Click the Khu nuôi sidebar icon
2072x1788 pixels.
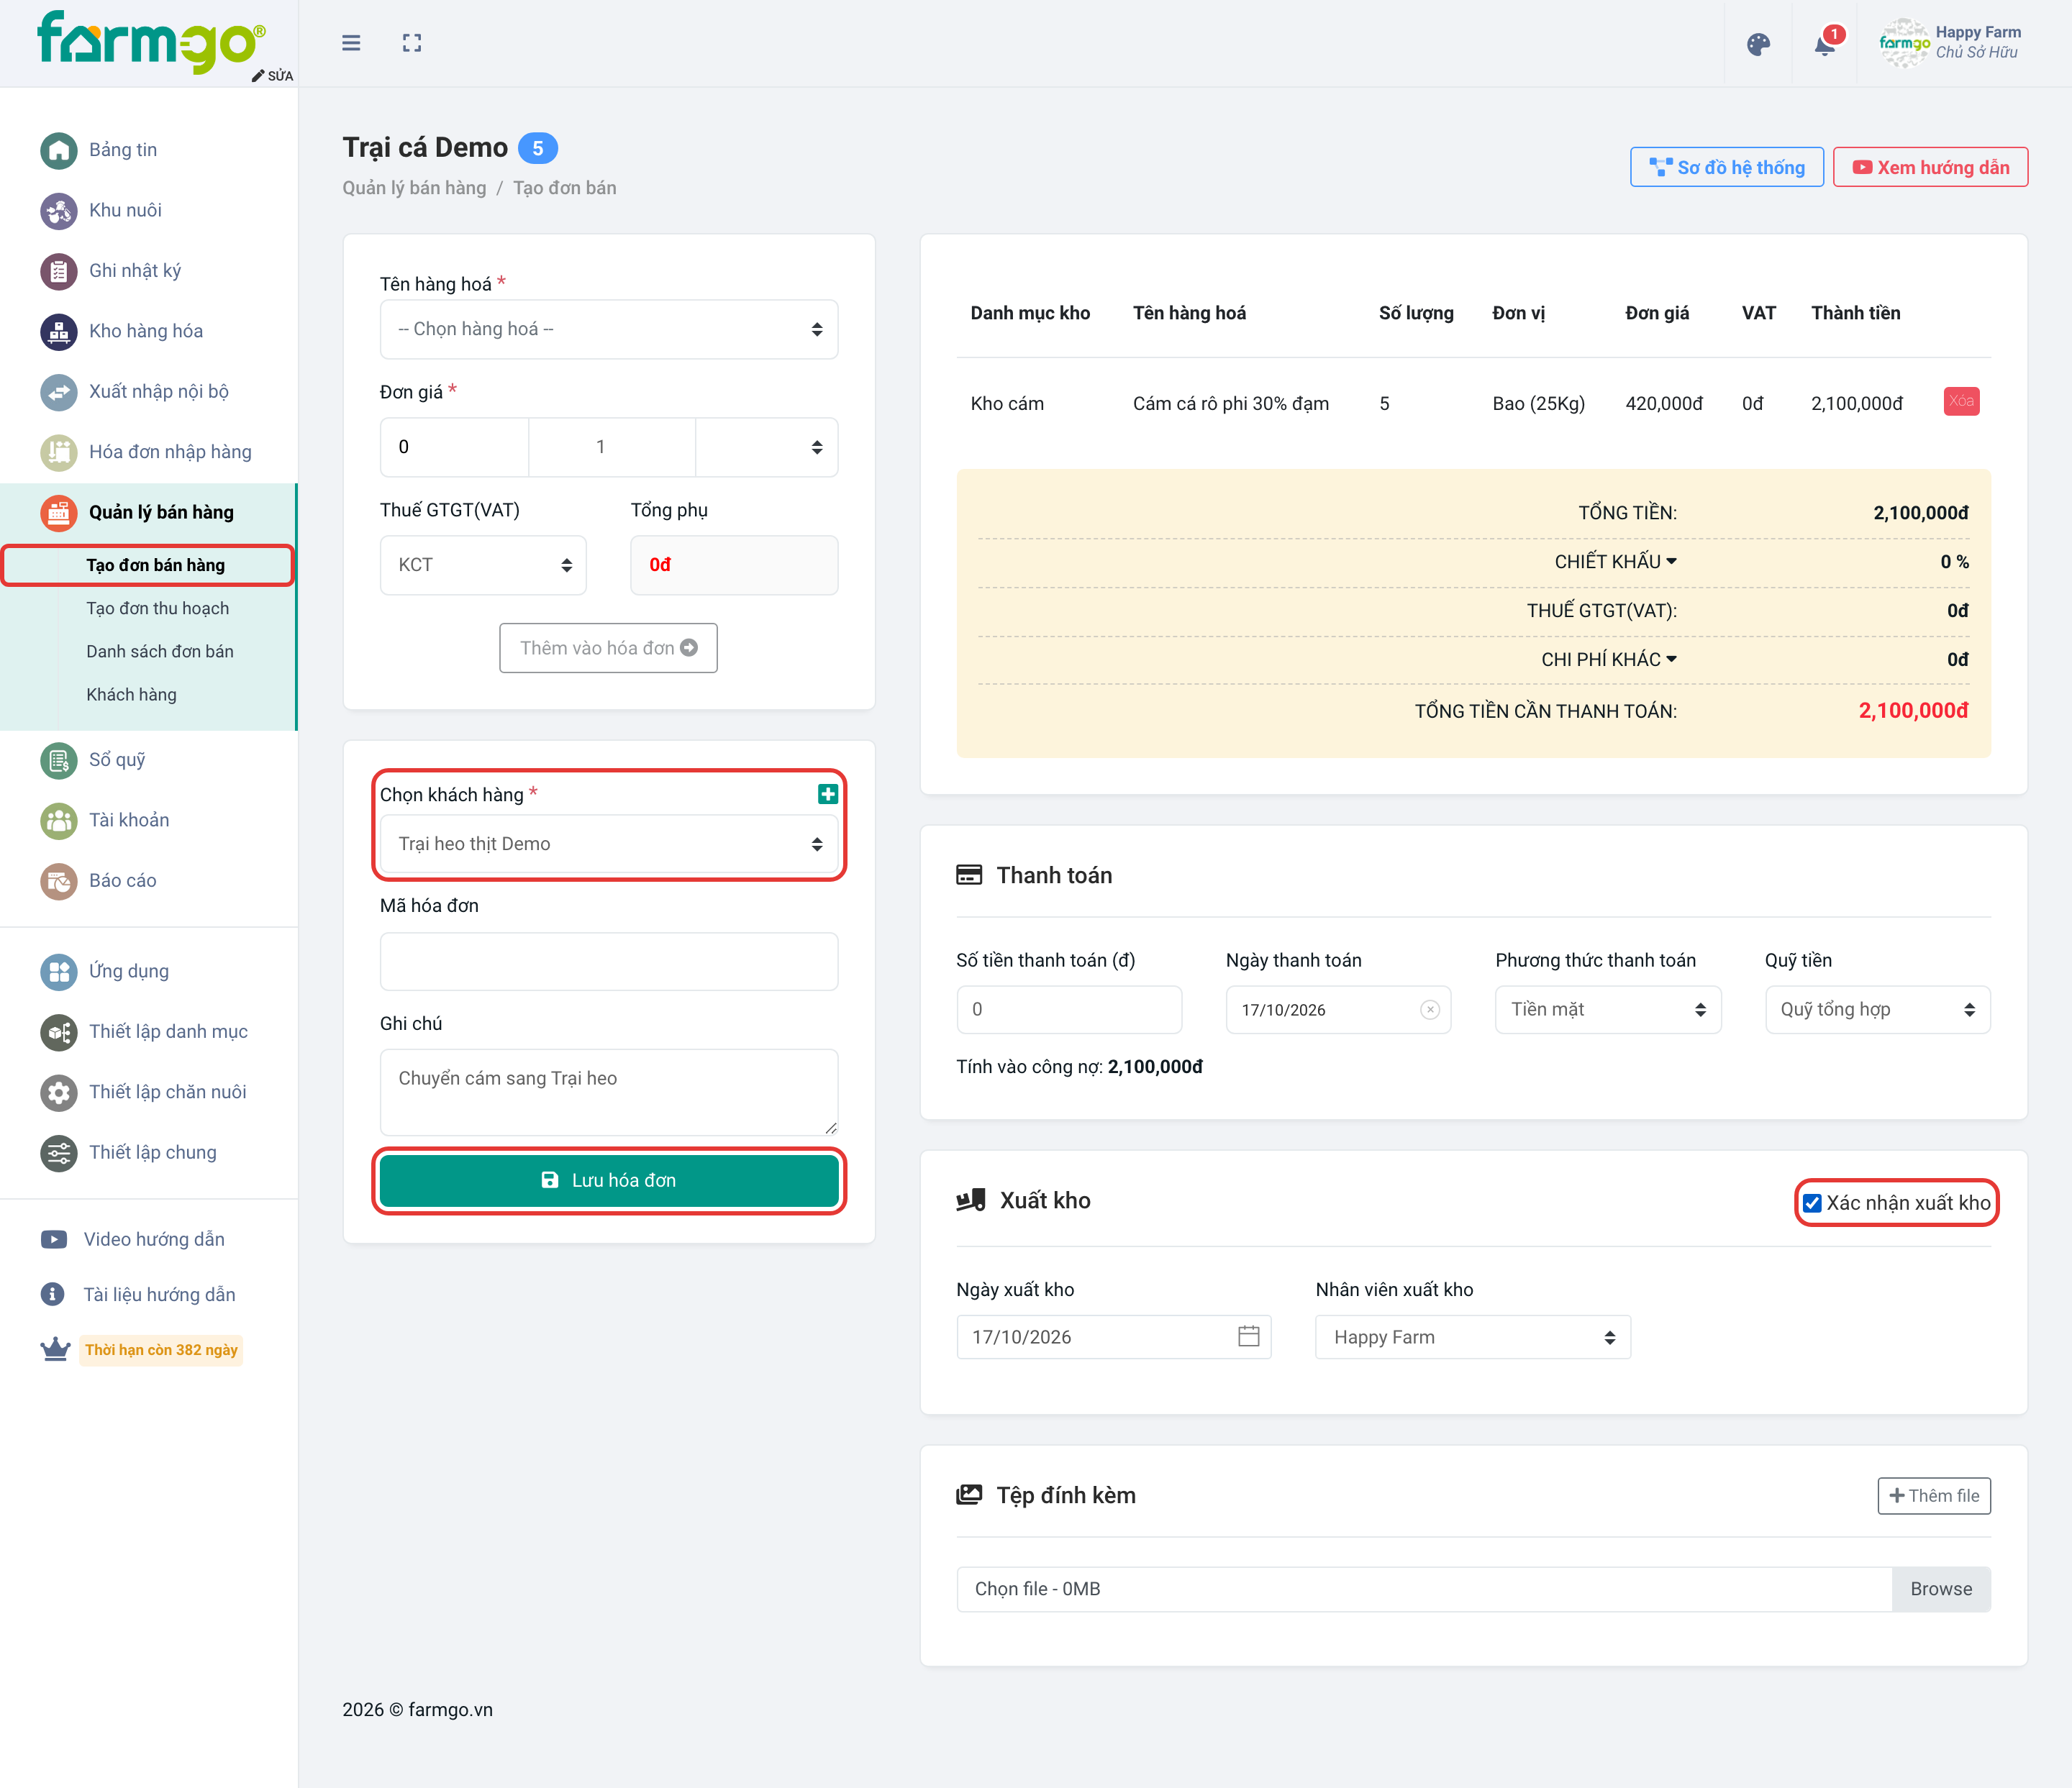tap(59, 211)
